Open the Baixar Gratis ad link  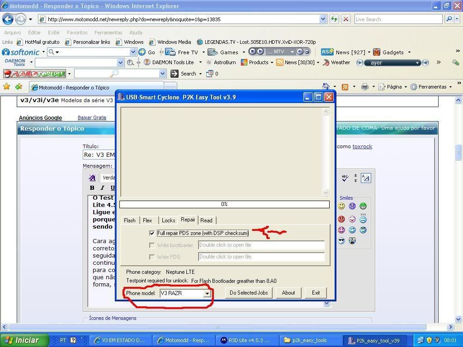click(x=92, y=117)
